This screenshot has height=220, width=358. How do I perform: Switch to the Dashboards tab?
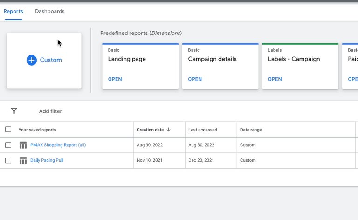pyautogui.click(x=50, y=11)
